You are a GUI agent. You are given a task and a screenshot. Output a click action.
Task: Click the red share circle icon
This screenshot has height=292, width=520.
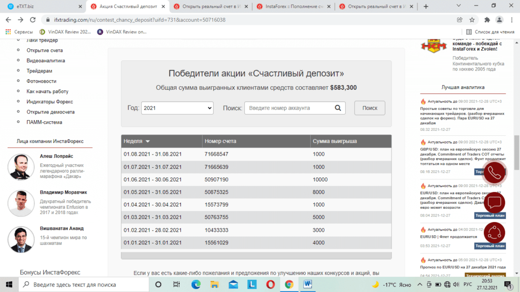tap(495, 233)
